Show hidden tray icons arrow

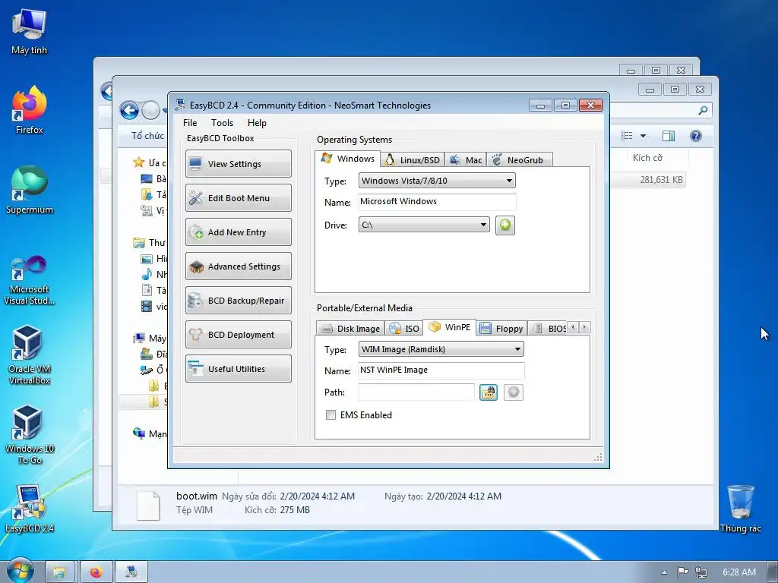click(664, 572)
